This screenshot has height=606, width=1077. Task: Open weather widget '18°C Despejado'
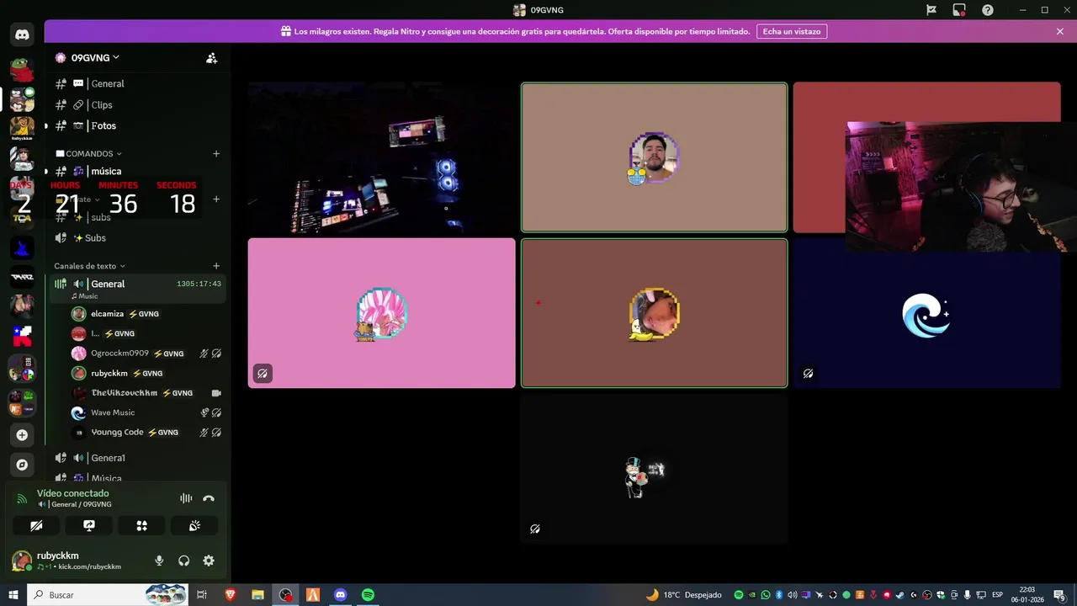click(684, 595)
